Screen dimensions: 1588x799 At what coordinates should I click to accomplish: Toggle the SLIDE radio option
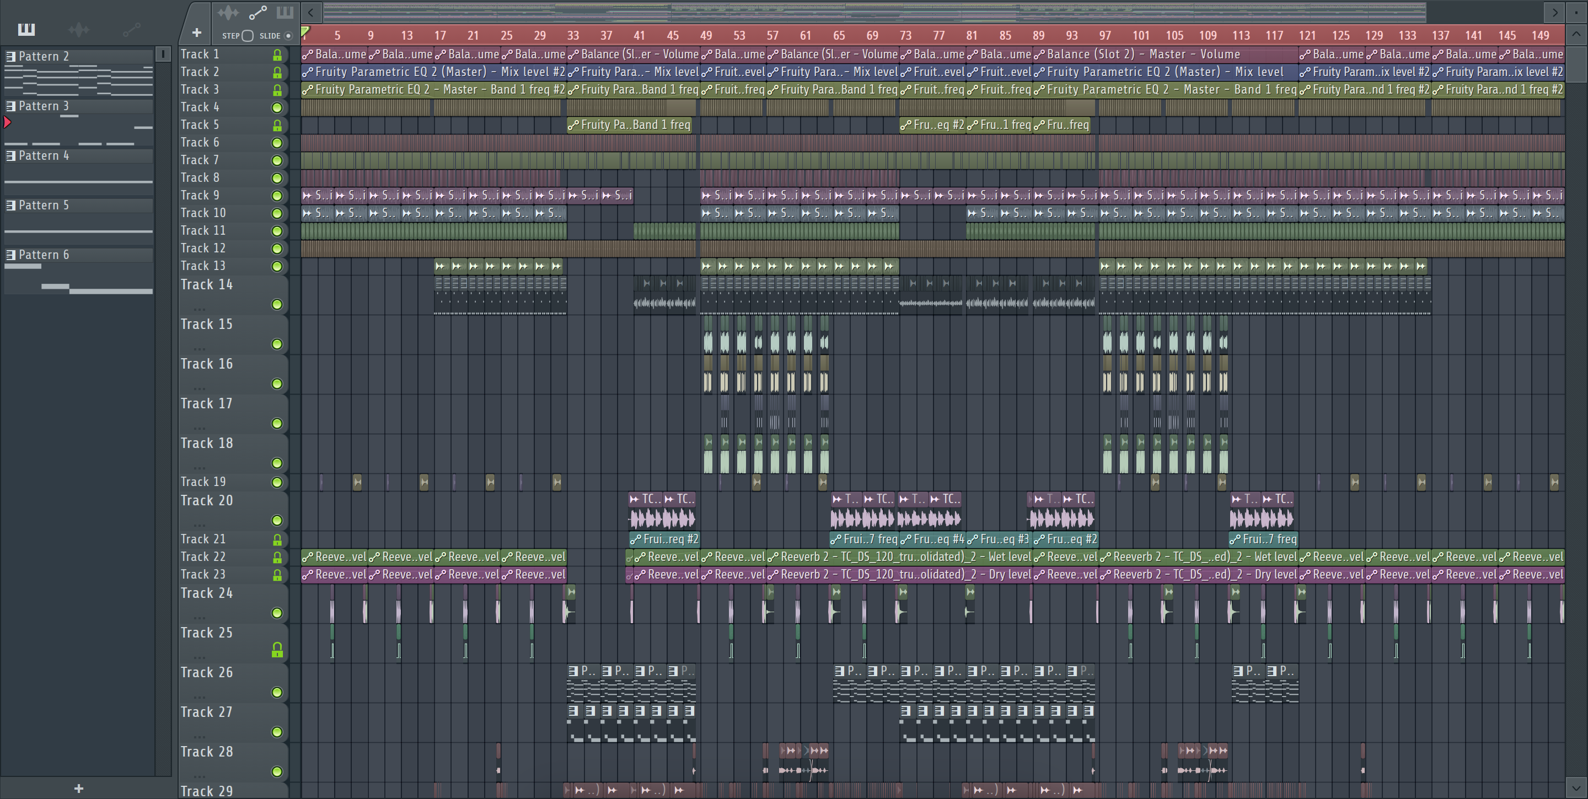click(x=288, y=36)
